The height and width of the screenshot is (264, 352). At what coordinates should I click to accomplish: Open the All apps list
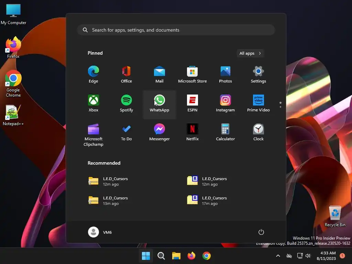tap(250, 53)
